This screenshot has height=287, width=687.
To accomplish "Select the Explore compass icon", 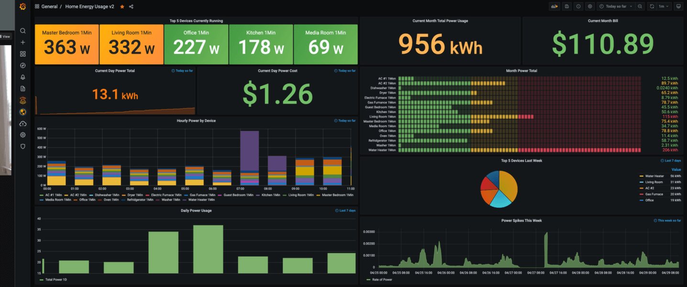I will [22, 65].
